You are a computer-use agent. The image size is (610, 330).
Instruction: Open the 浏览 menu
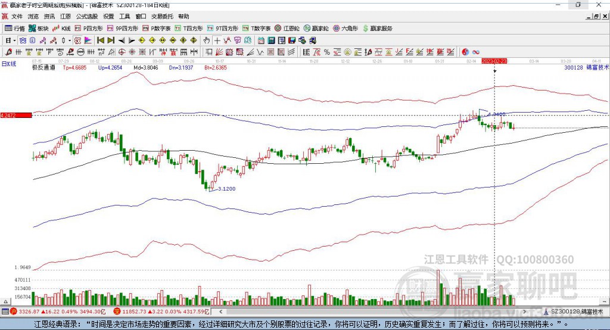[x=33, y=16]
